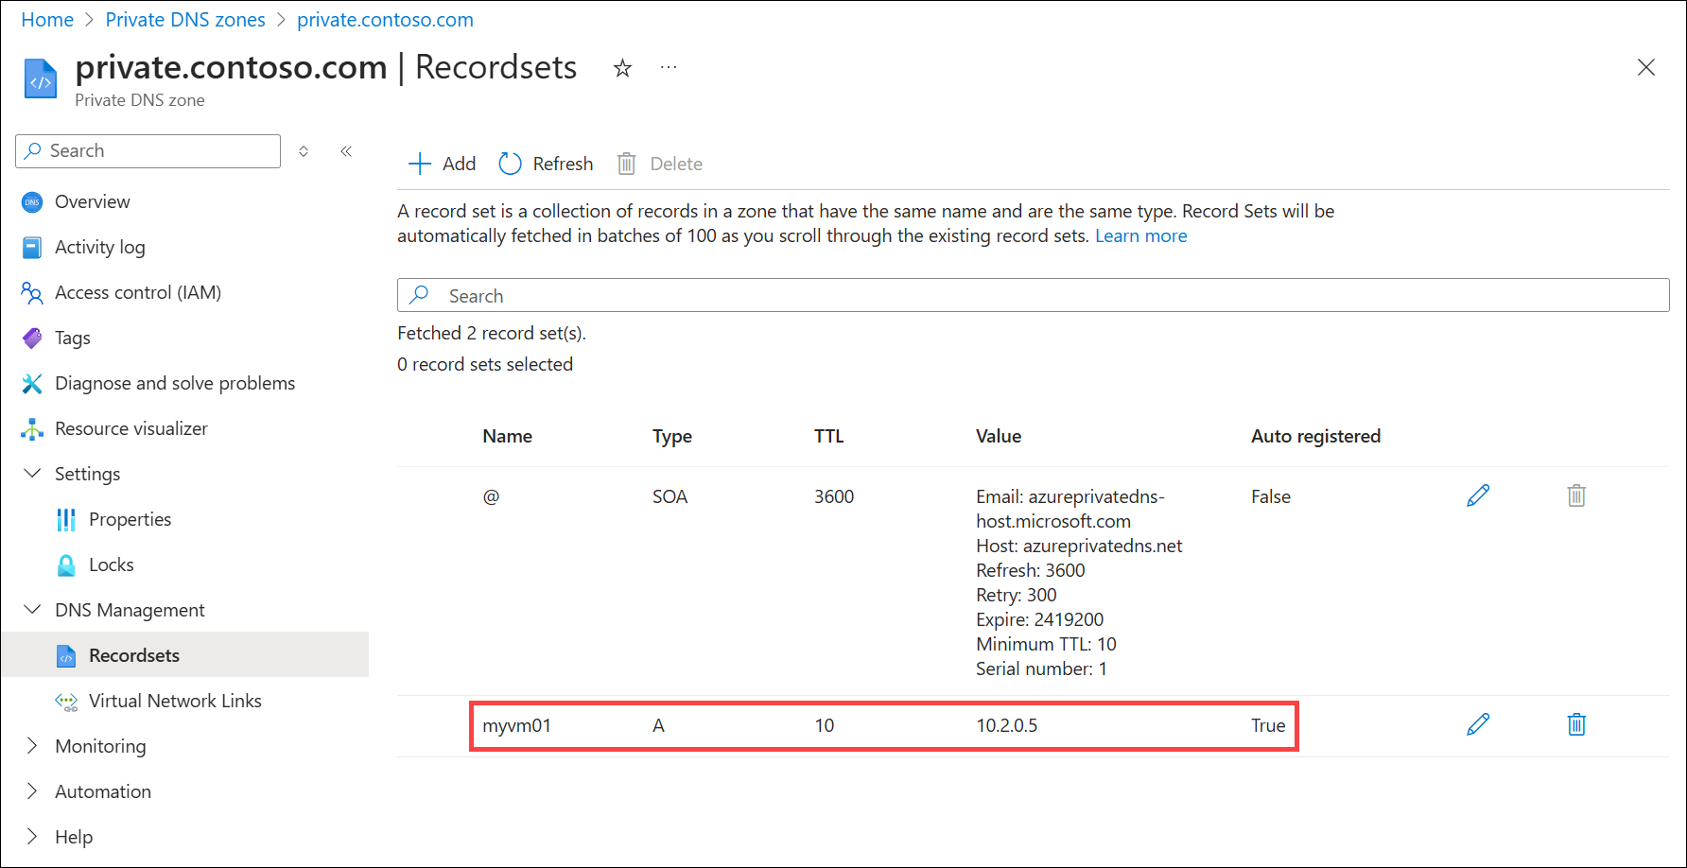The image size is (1687, 868).
Task: Open the Learn more link
Action: point(1140,235)
